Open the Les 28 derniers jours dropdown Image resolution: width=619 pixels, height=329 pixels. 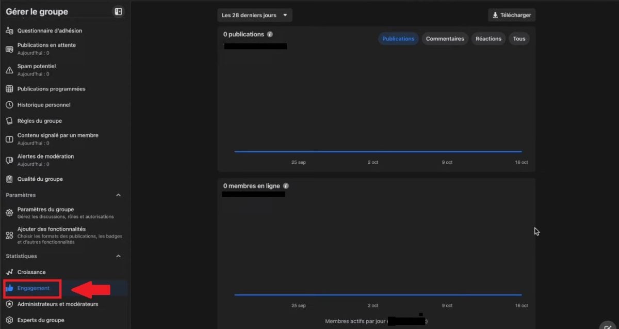coord(255,15)
